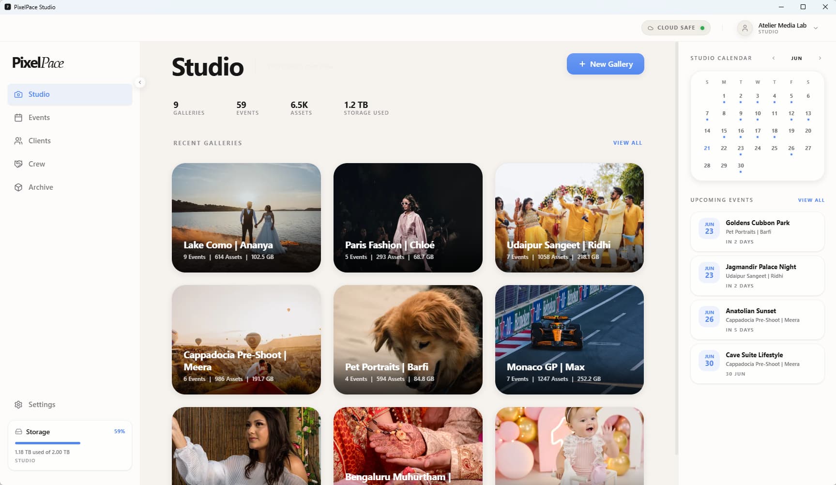Collapse the sidebar with the chevron button
The height and width of the screenshot is (485, 836).
(140, 82)
